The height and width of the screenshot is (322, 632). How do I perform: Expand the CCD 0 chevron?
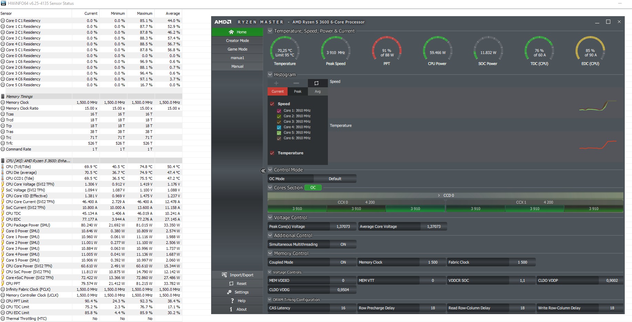(439, 196)
